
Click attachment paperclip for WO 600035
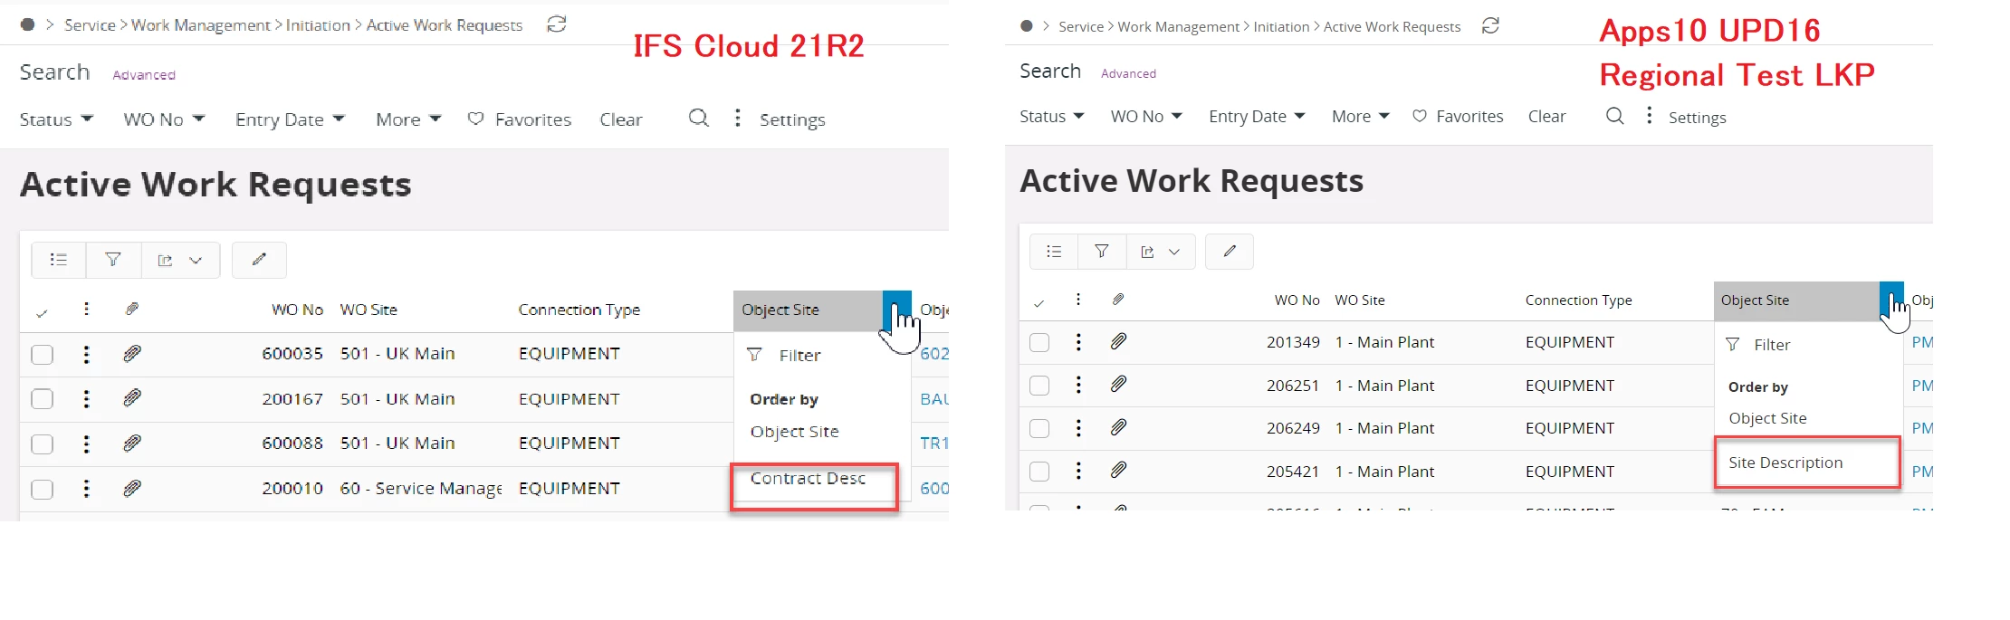[x=132, y=353]
